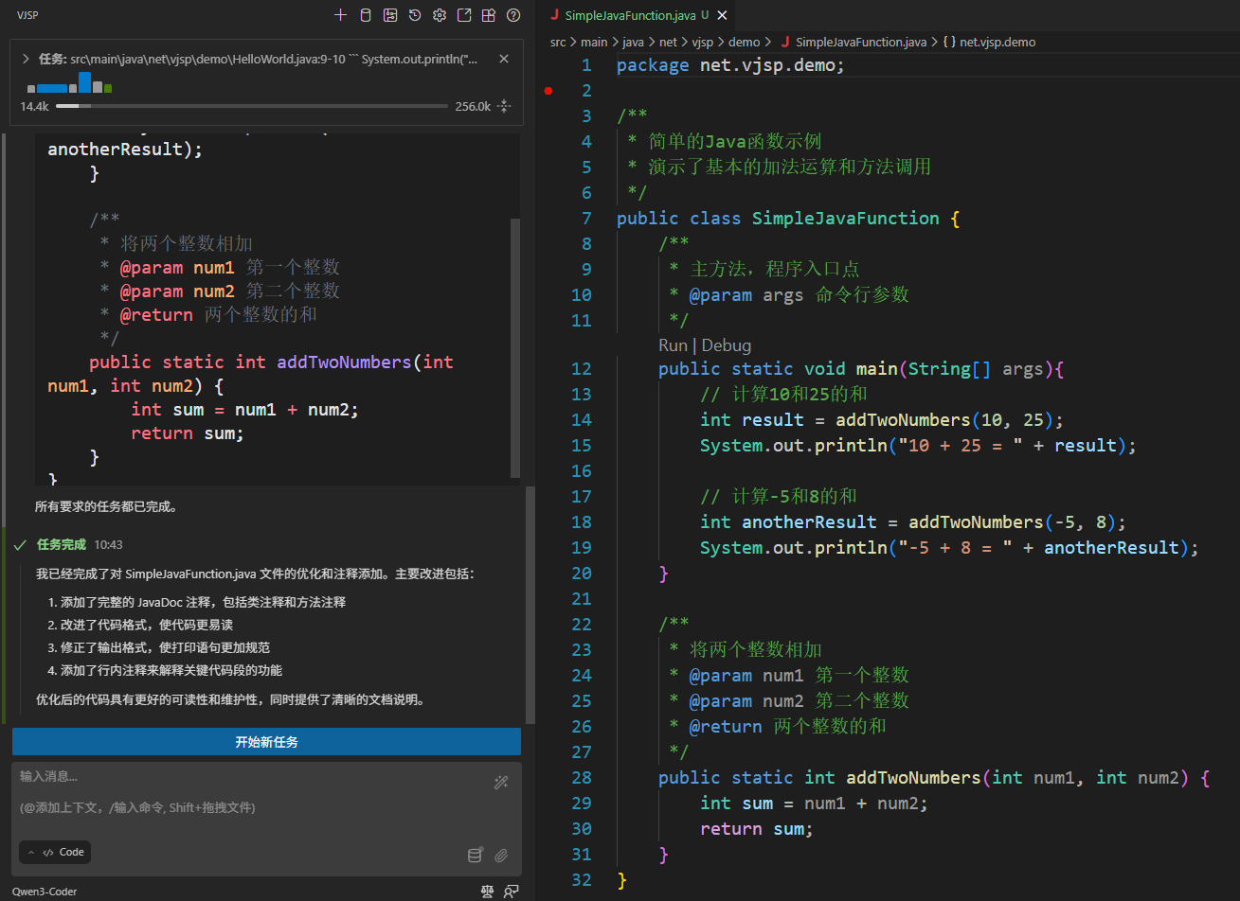
Task: Open VJSP settings gear icon
Action: tap(440, 15)
